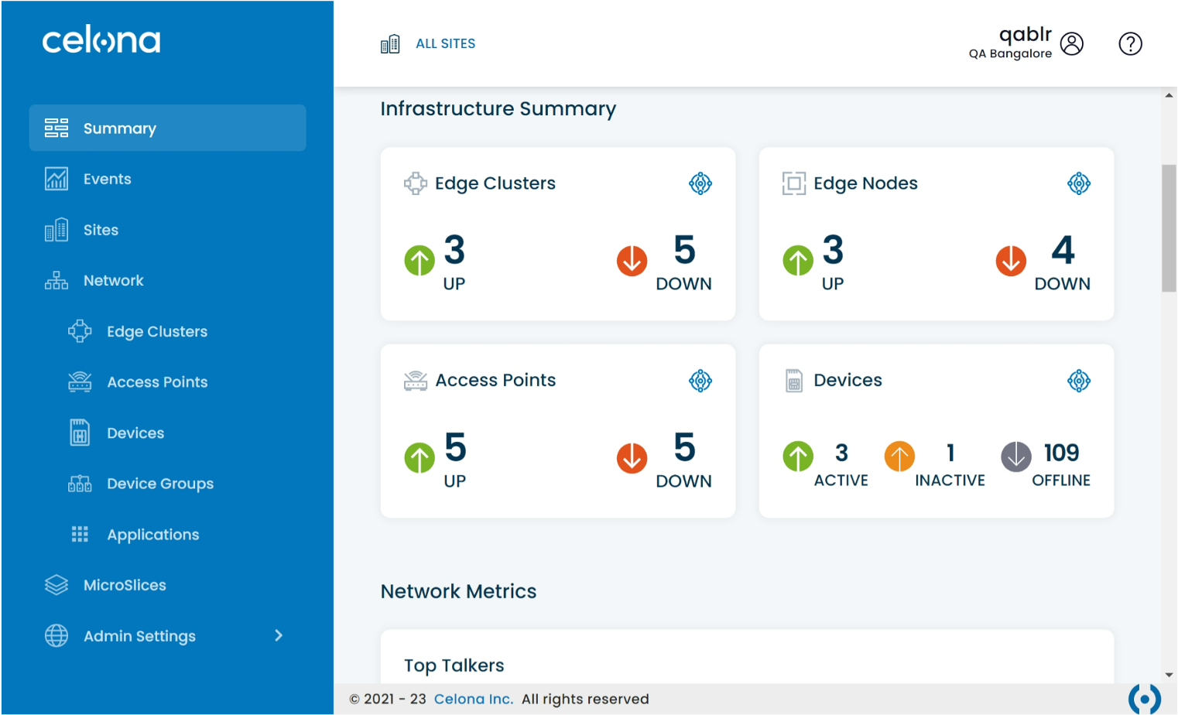Click the Edge Clusters gear icon in sidebar

(x=80, y=331)
